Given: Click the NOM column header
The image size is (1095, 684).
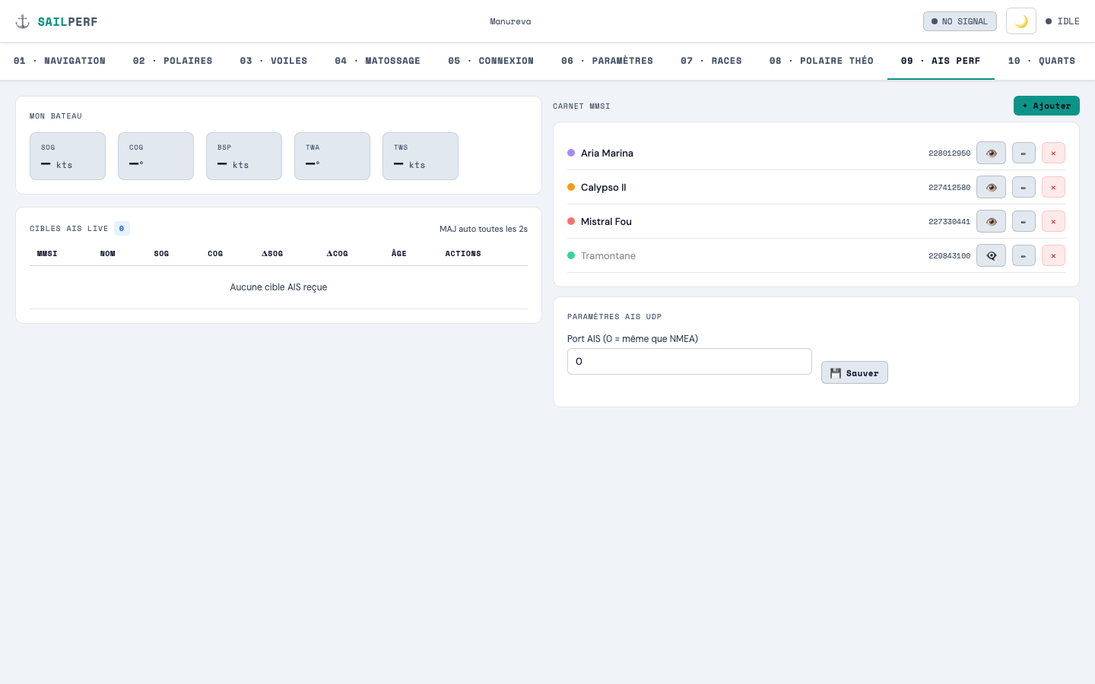Looking at the screenshot, I should click(x=108, y=254).
